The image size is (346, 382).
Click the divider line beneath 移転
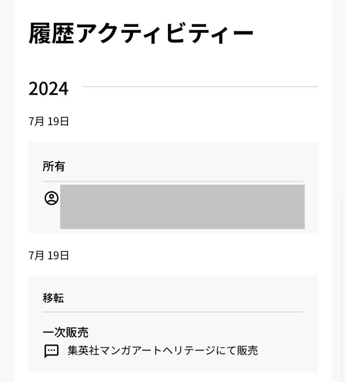pyautogui.click(x=173, y=312)
